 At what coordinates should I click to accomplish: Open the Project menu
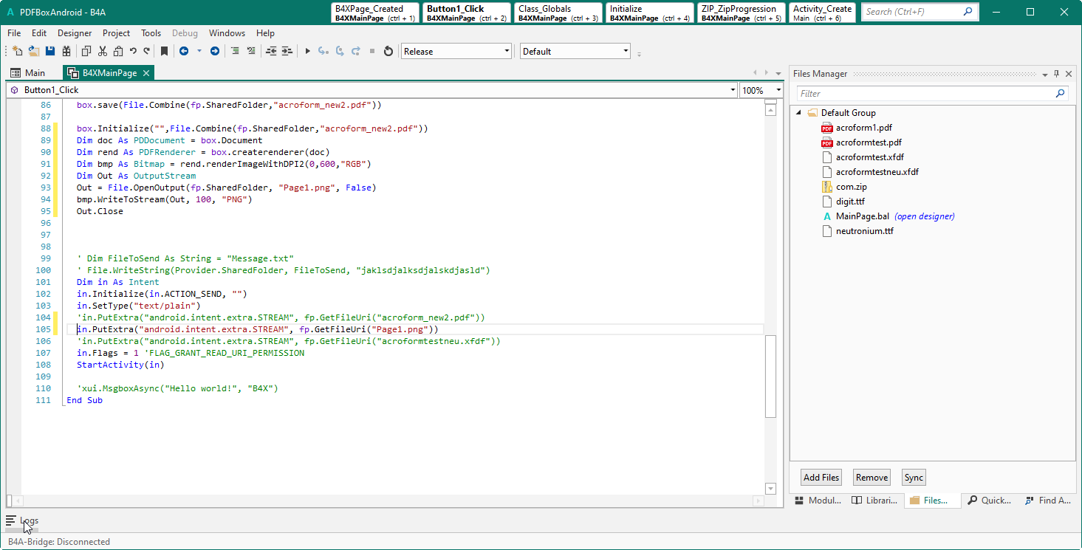tap(116, 33)
